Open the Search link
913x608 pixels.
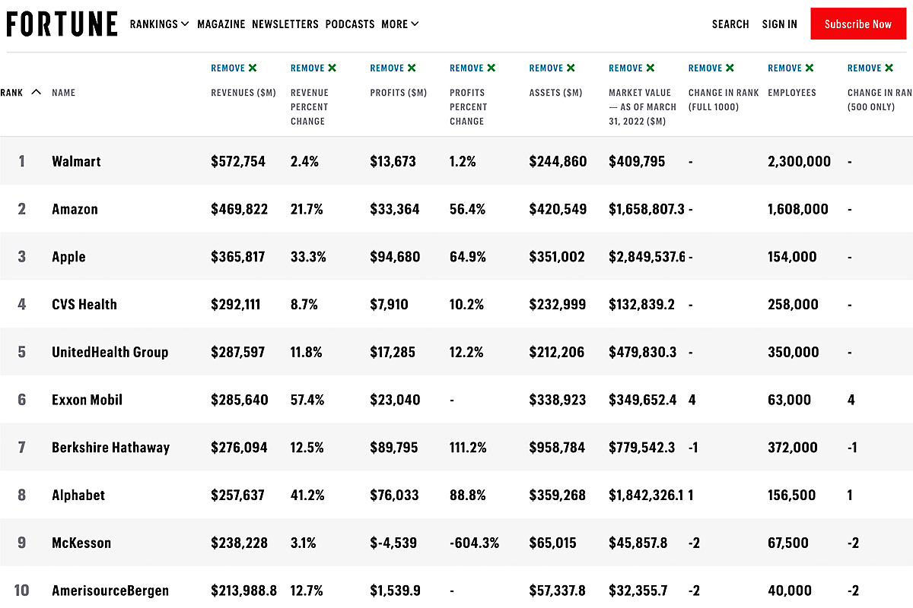pyautogui.click(x=730, y=24)
